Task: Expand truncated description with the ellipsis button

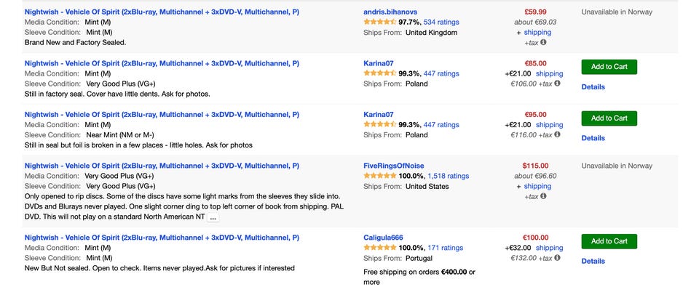Action: 213,217
